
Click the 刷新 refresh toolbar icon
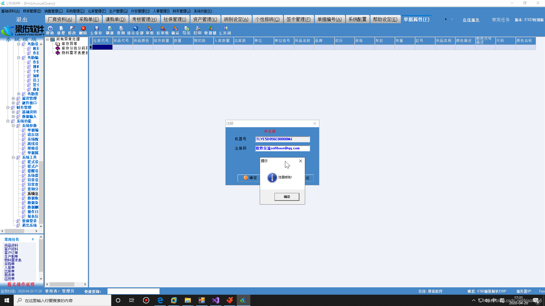tap(110, 30)
